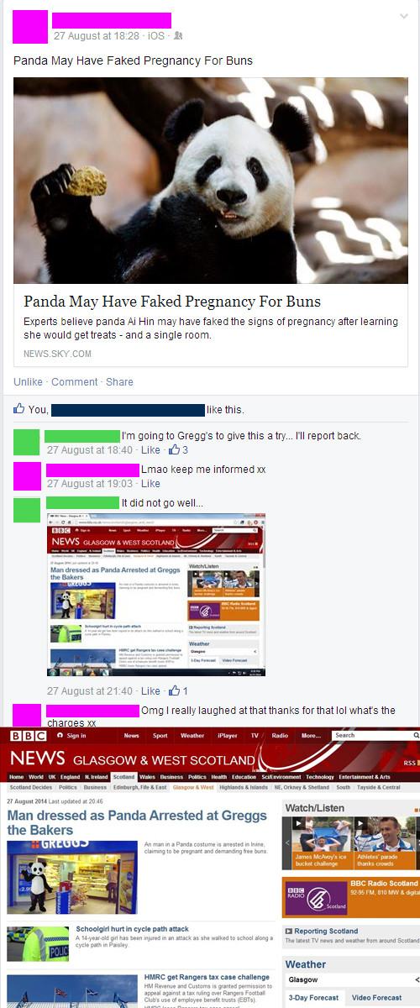Like the 'Lmao keep me informed' comment
Screen dimensions: 420x1008
coord(150,484)
